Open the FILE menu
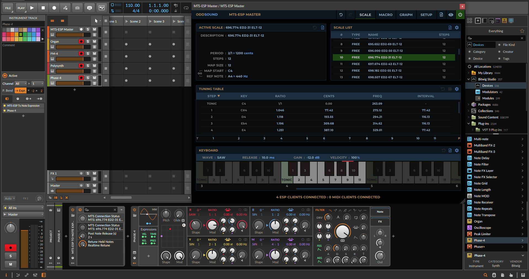Image resolution: width=529 pixels, height=279 pixels. (7, 8)
